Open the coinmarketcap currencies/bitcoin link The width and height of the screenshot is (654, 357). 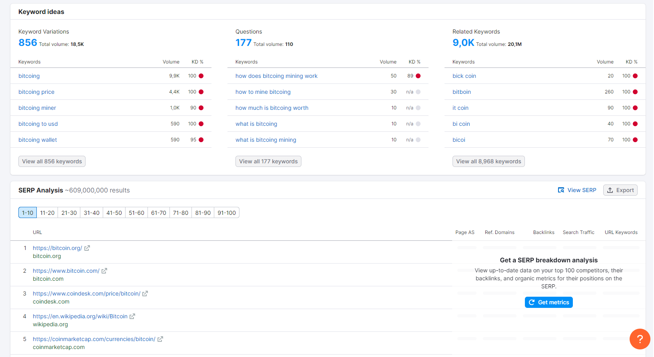pyautogui.click(x=94, y=339)
